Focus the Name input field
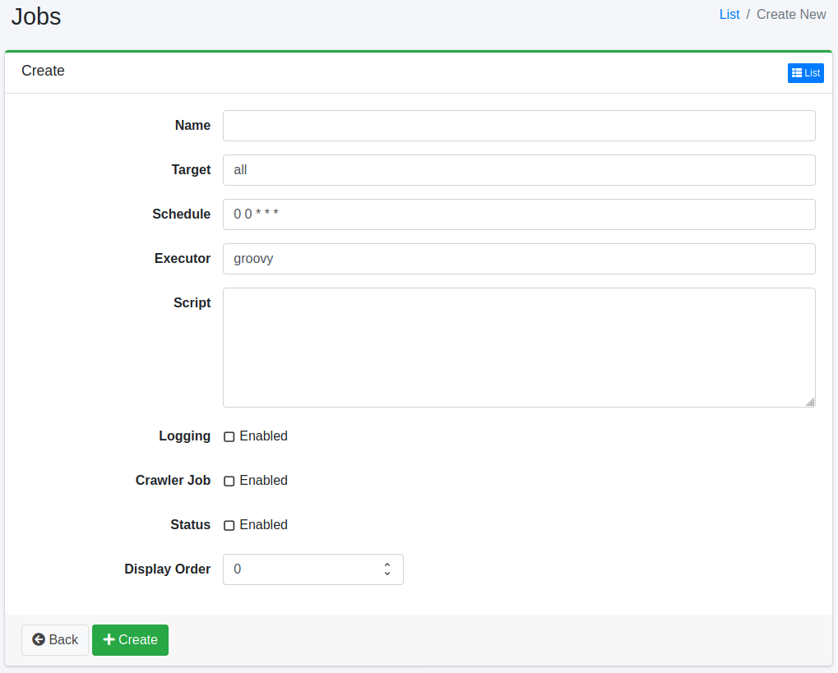This screenshot has width=838, height=673. click(518, 126)
